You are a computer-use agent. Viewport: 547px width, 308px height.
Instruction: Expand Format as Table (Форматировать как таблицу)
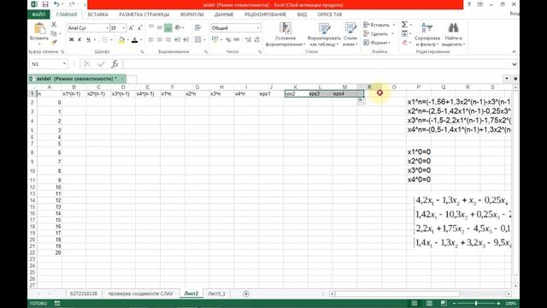(324, 34)
